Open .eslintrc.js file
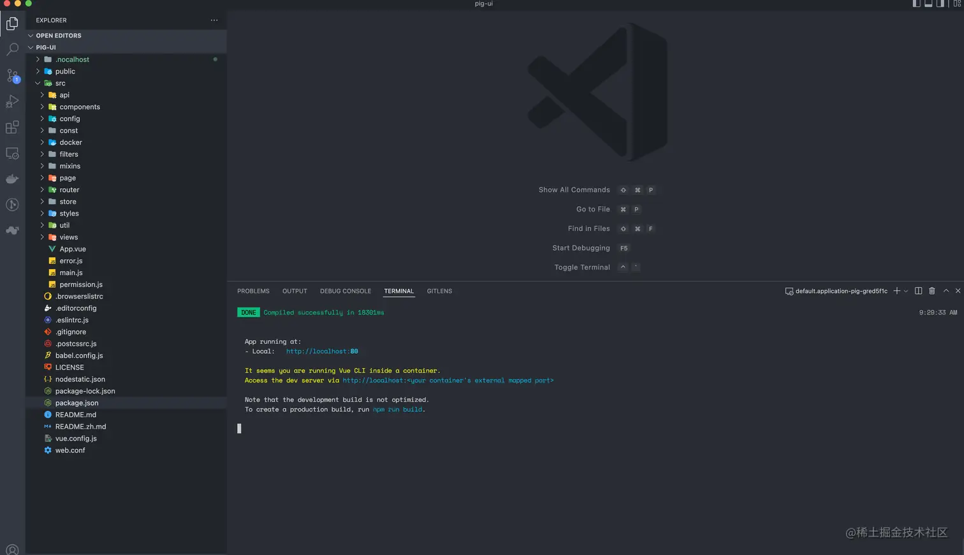Image resolution: width=964 pixels, height=555 pixels. 126,320
